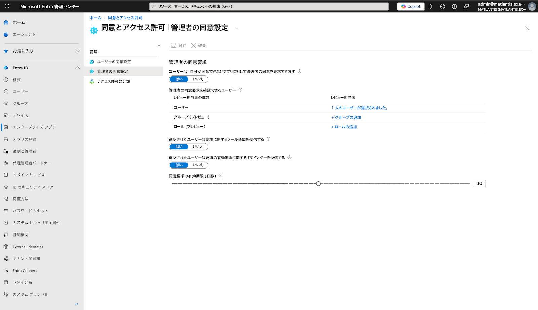The image size is (538, 310).
Task: Click the help question mark icon
Action: (x=454, y=7)
